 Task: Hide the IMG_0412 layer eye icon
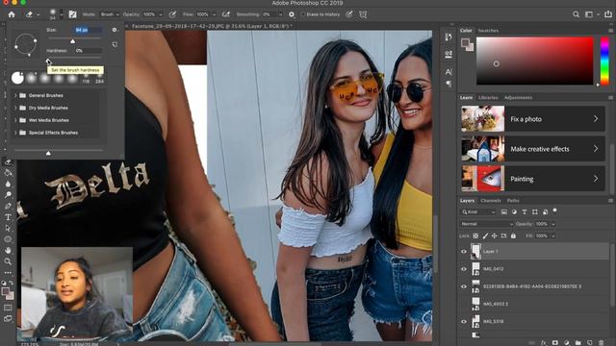[x=464, y=269]
